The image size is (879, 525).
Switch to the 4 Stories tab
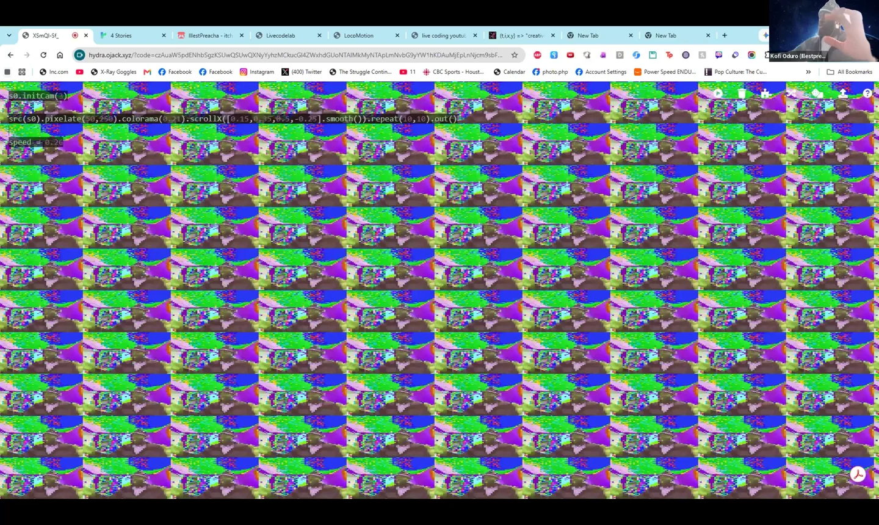(x=132, y=35)
